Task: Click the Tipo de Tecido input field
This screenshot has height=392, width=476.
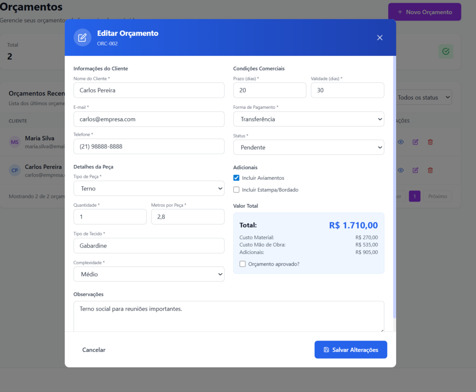Action: click(x=149, y=246)
